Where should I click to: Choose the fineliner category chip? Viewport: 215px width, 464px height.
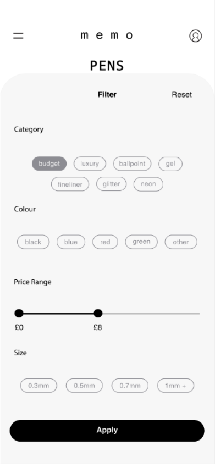[x=70, y=184]
